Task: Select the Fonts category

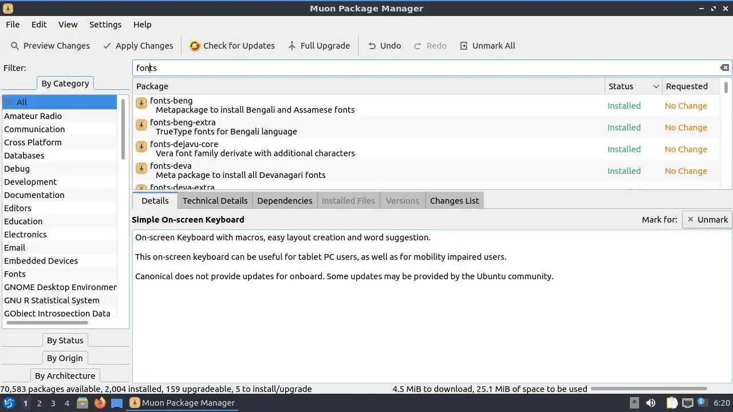Action: point(60,274)
